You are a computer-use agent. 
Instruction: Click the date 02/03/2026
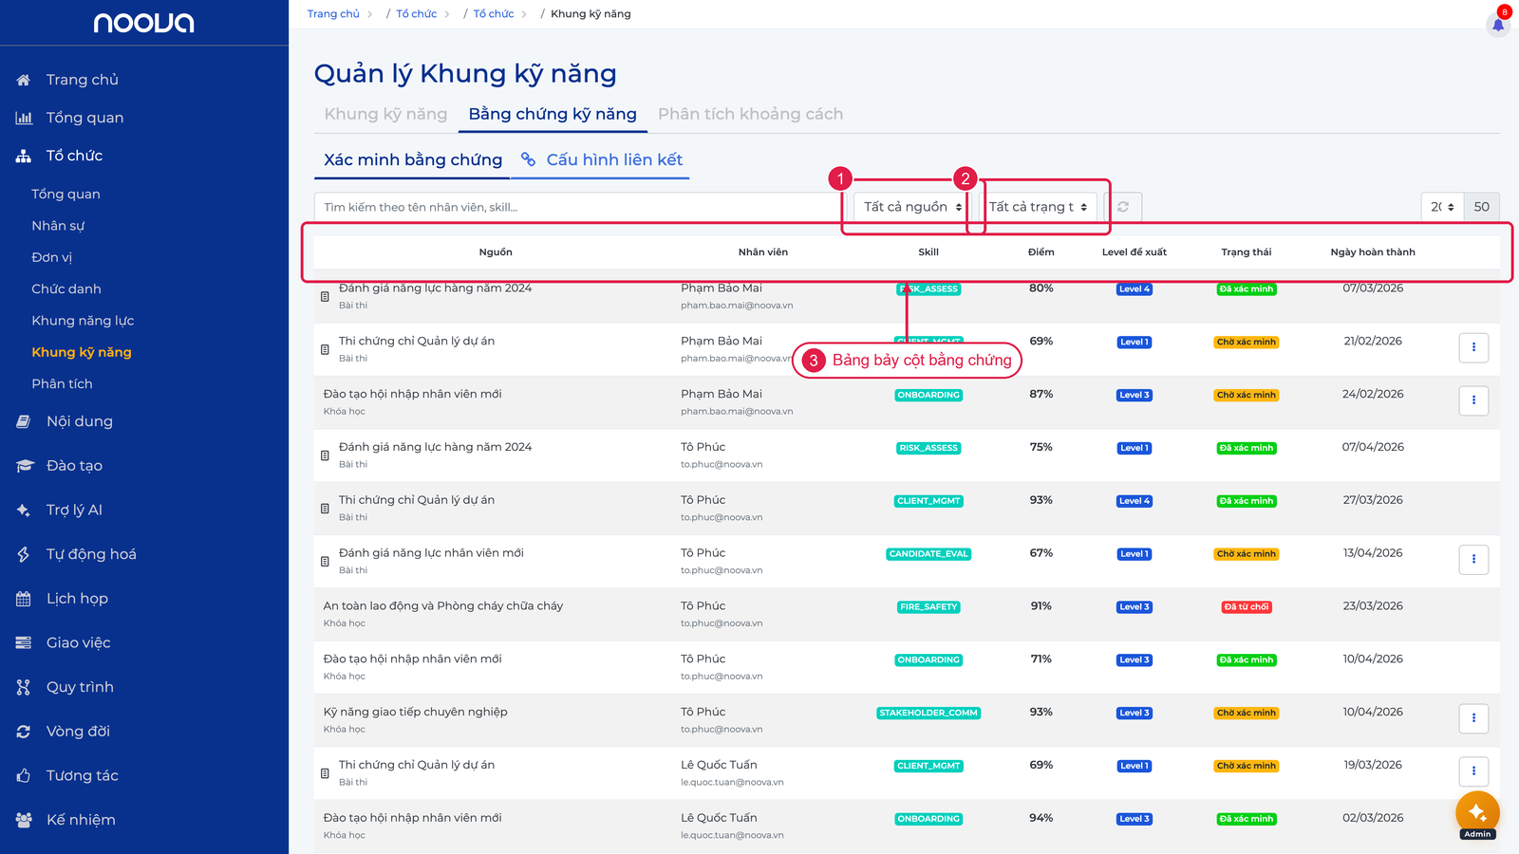click(1373, 818)
